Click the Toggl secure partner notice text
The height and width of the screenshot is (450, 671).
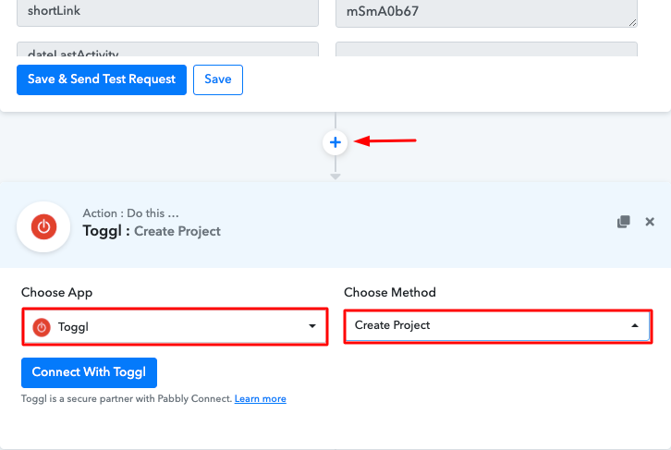point(127,398)
